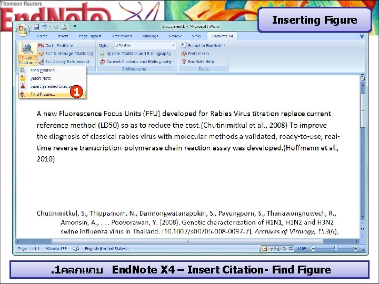This screenshot has height=284, width=379.
Task: Click Page 1 of 1 status indicator
Action: tap(28, 248)
